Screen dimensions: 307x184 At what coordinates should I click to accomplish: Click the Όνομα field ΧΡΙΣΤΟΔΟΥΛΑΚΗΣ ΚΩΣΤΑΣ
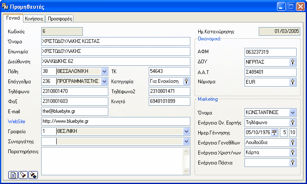116,41
